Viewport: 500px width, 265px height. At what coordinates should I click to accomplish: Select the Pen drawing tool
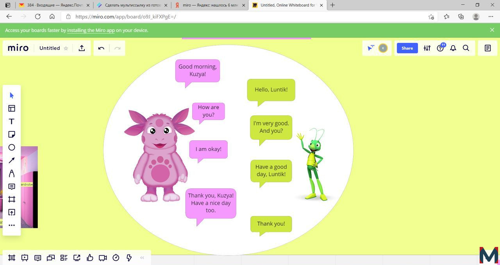[x=12, y=173]
